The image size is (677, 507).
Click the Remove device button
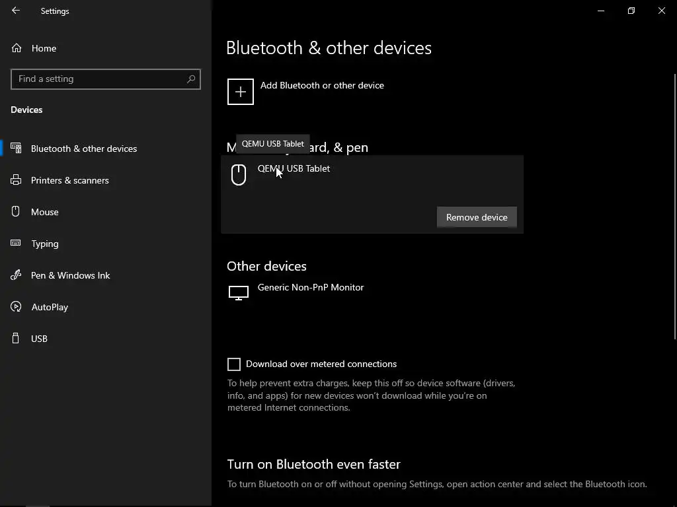pyautogui.click(x=477, y=217)
